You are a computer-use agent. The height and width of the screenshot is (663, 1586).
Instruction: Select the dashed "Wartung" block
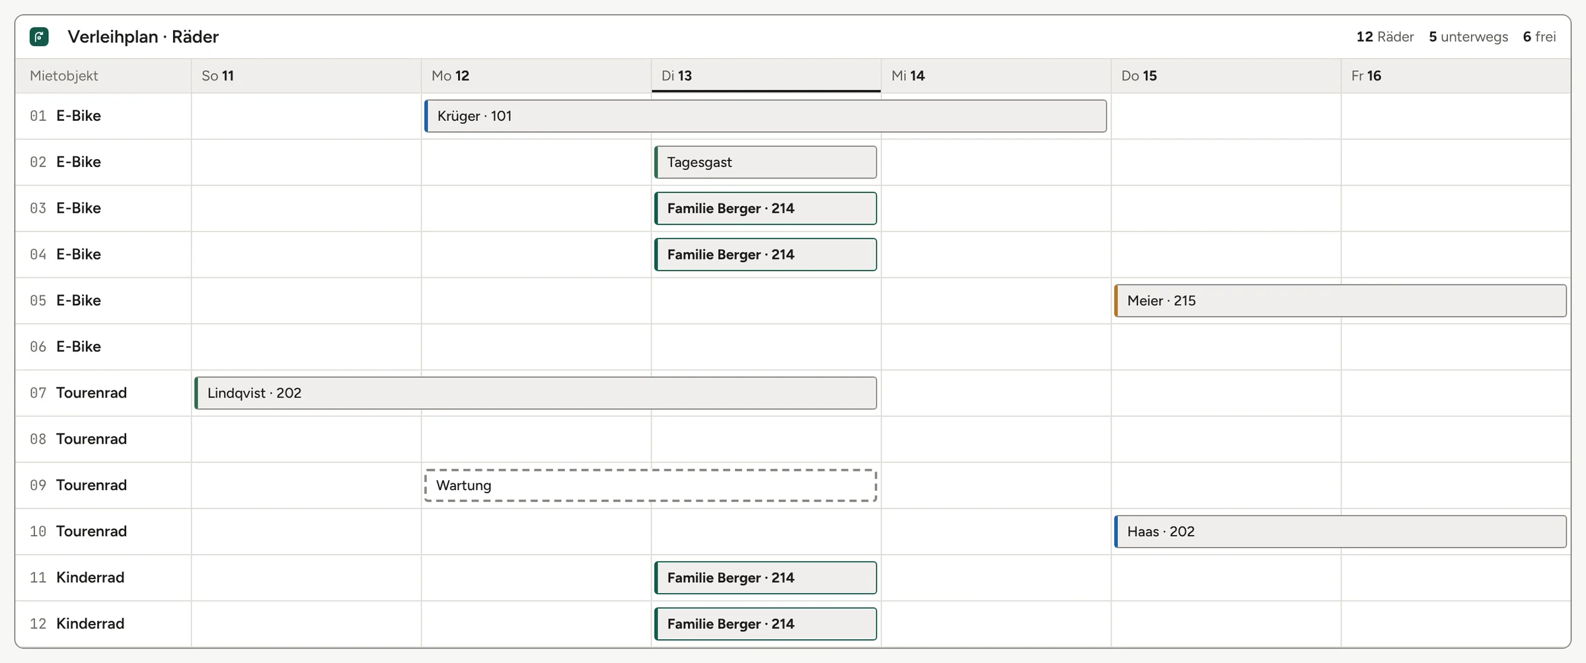pos(650,485)
